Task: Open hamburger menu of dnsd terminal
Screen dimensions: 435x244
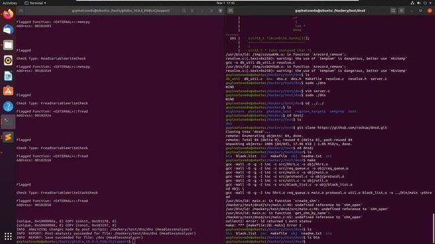Action: [x=402, y=11]
